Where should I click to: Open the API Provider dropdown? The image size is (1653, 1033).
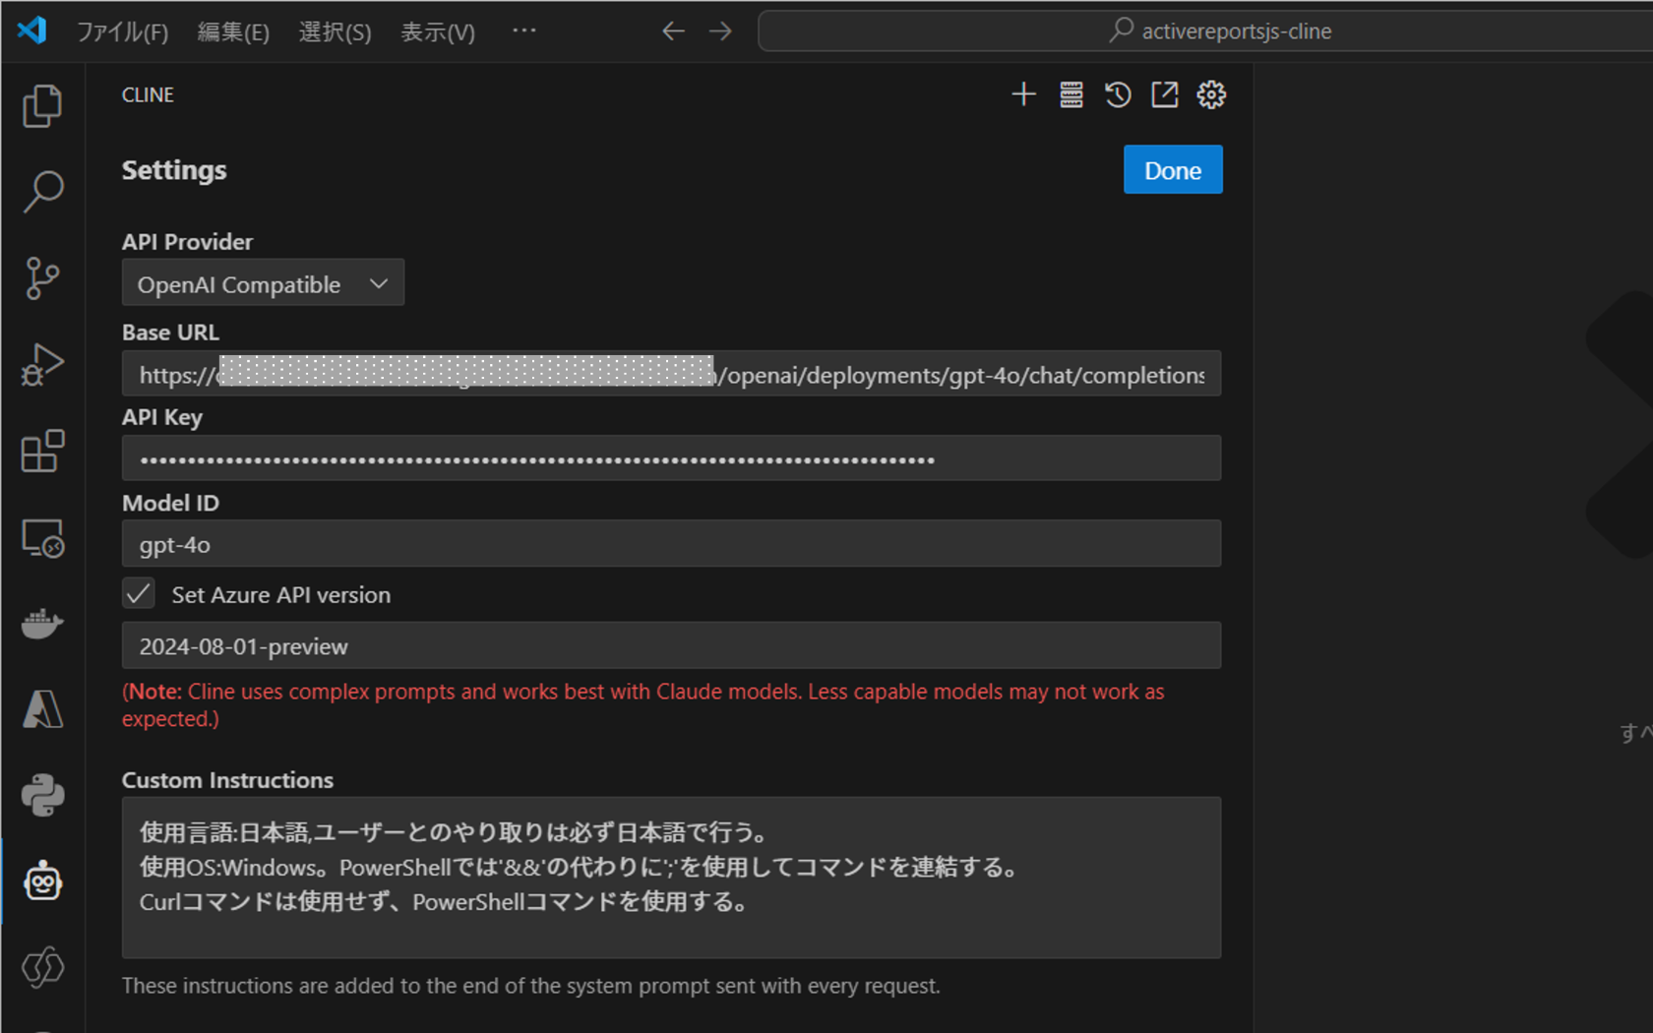[263, 283]
